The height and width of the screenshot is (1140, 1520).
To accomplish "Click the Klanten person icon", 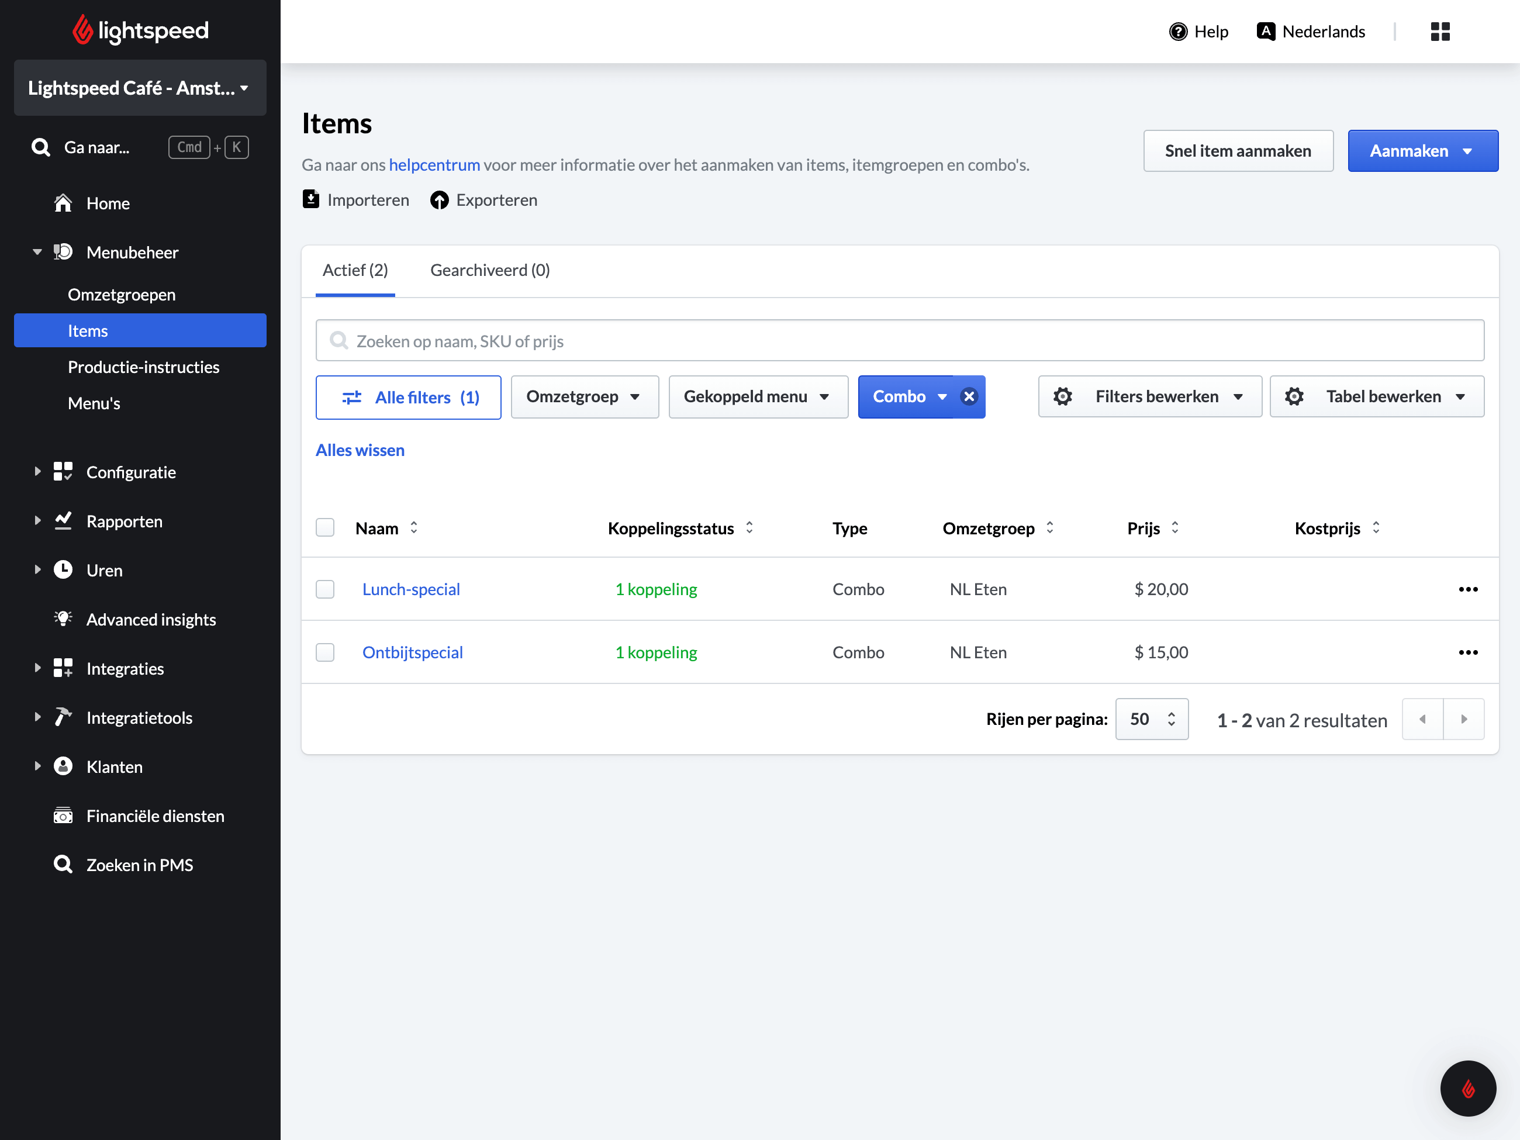I will coord(63,766).
